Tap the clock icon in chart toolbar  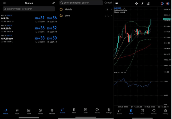tap(162, 4)
